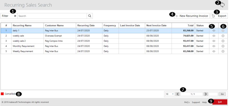229x106 pixels.
Task: View the daily 1 recurring invoice with eye icon
Action: [214, 31]
